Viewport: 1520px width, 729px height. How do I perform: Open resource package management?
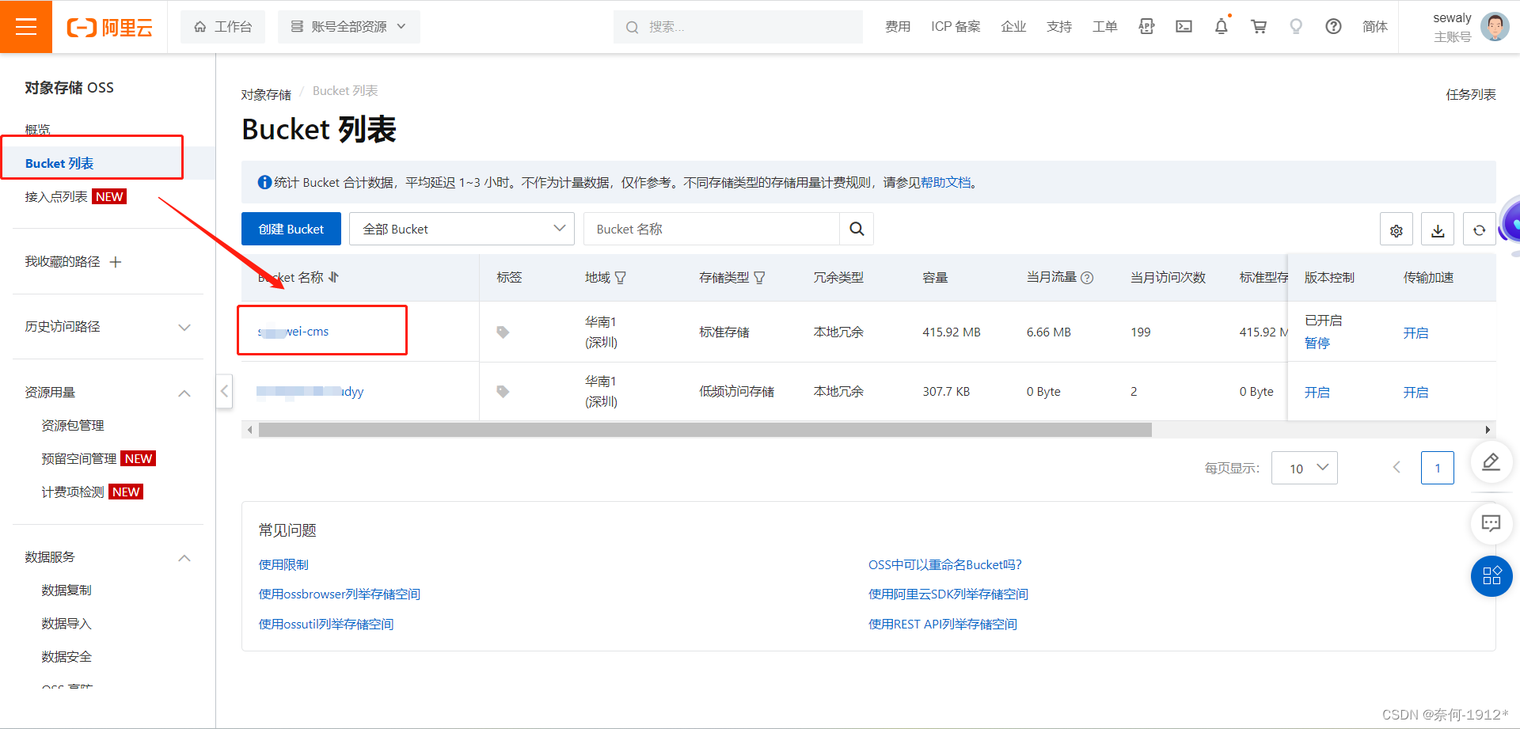(x=73, y=426)
